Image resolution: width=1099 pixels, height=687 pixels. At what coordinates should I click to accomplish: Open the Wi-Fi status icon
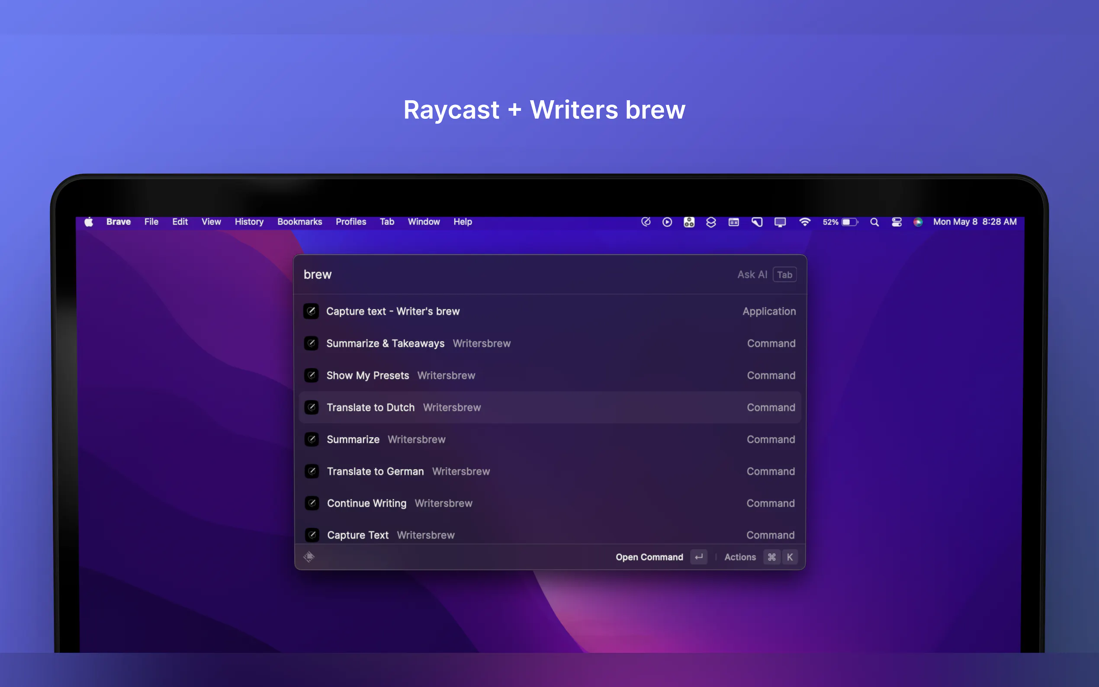pos(805,222)
